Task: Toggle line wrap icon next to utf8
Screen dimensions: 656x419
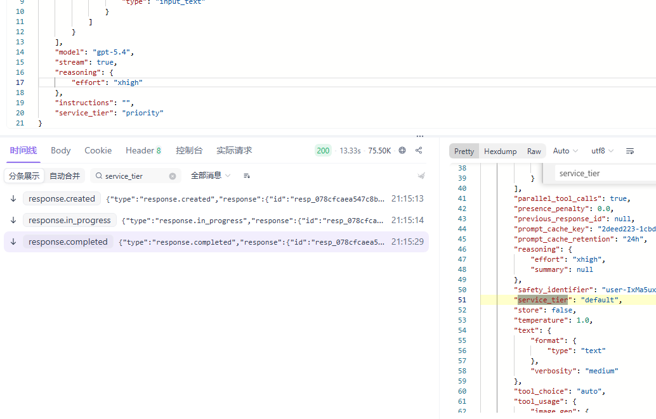Action: [629, 151]
